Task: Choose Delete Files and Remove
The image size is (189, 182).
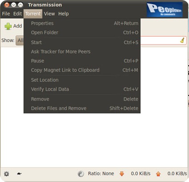Action: 82,108
